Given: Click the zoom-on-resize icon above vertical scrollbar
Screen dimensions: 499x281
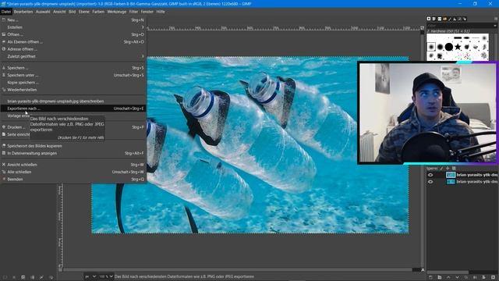Looking at the screenshot, I should (x=422, y=28).
